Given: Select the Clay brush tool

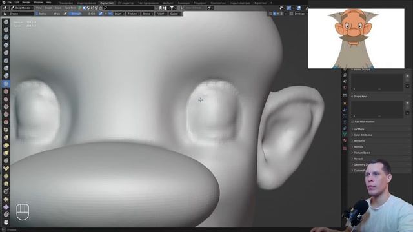Looking at the screenshot, I should (x=6, y=37).
